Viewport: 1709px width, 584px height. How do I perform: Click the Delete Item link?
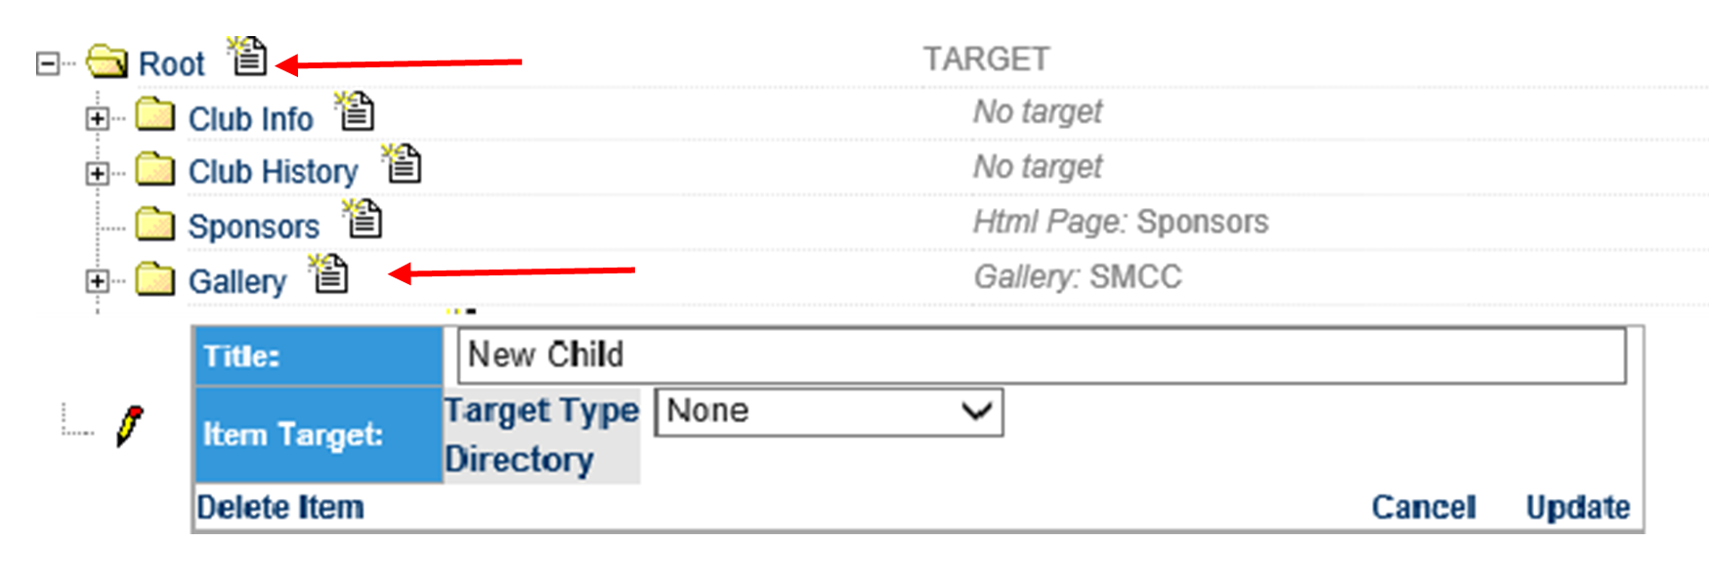(280, 508)
